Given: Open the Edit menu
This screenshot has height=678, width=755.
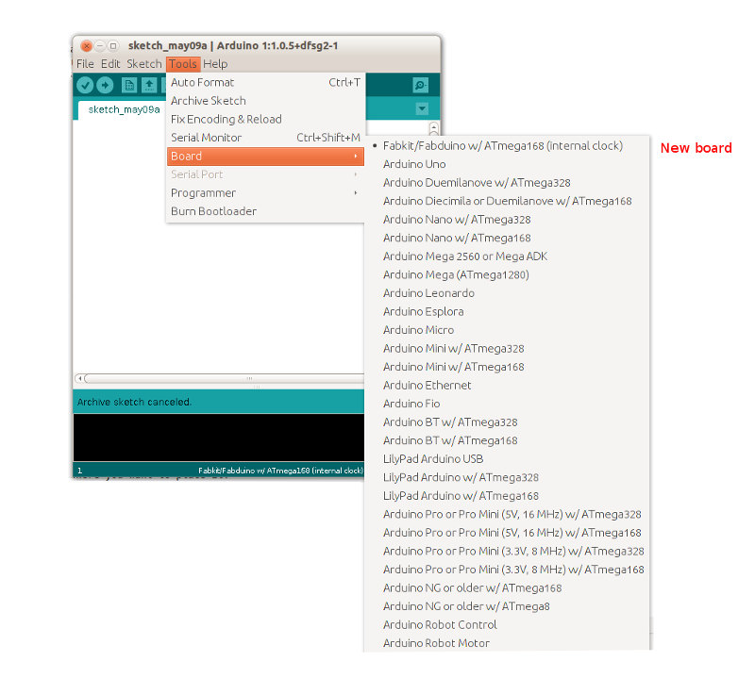Looking at the screenshot, I should pyautogui.click(x=110, y=63).
